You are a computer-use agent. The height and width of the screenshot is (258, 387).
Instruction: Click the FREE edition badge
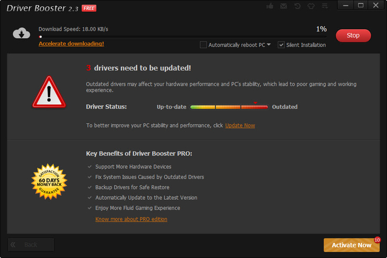click(89, 8)
